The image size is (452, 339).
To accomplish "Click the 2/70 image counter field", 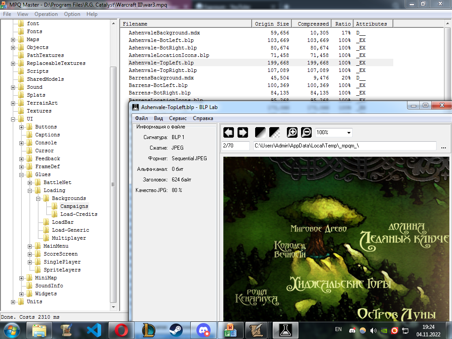I will pos(236,146).
